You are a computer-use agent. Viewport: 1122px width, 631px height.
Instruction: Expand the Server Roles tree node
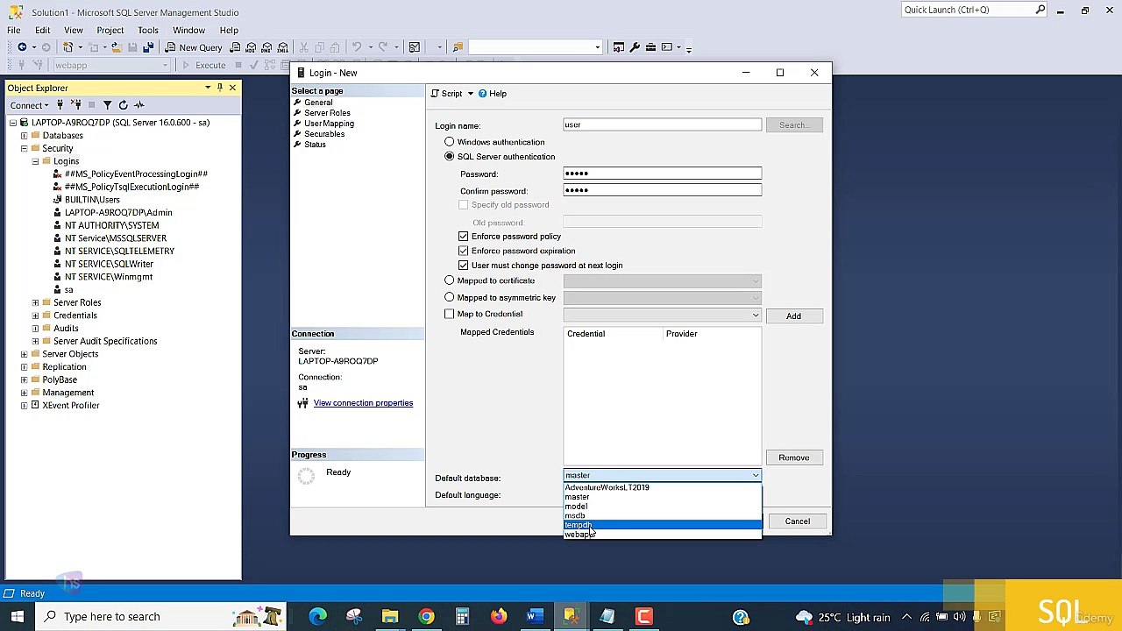tap(35, 302)
